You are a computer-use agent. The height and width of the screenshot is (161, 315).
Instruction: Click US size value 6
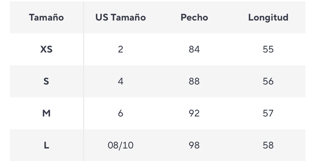tap(120, 113)
